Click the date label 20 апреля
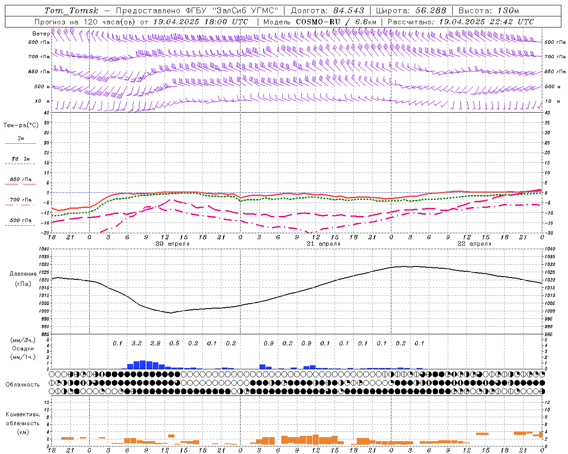Viewport: 568px width, 454px height. (173, 244)
